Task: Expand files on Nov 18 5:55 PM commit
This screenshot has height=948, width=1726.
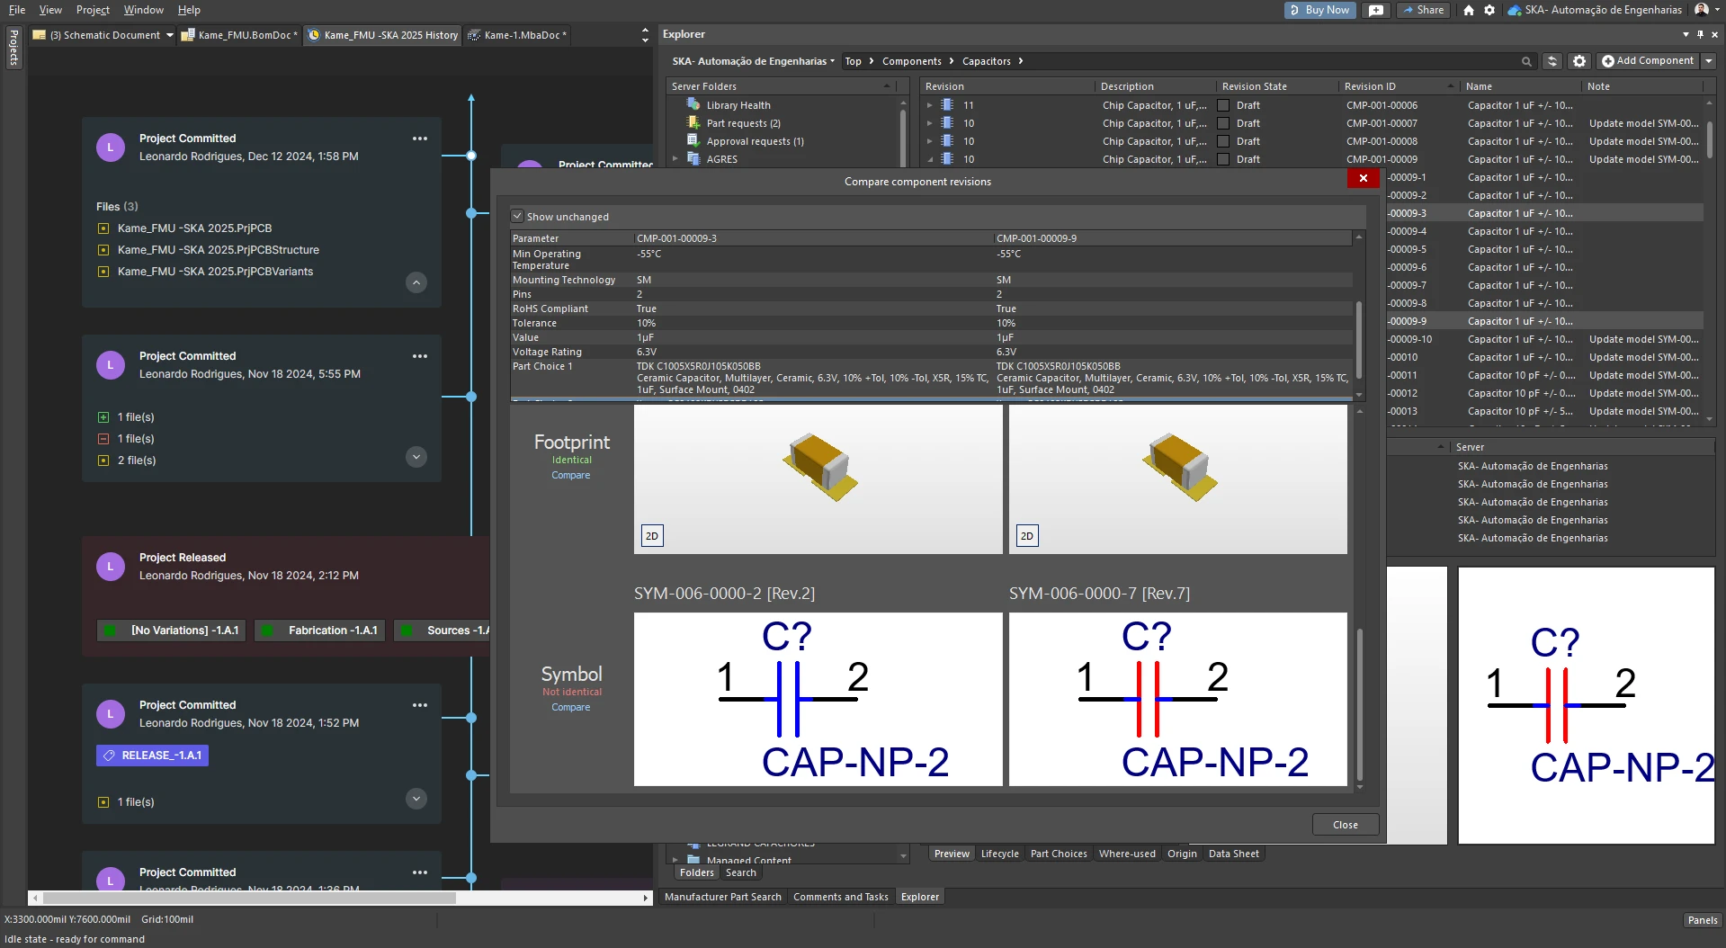Action: pos(416,457)
